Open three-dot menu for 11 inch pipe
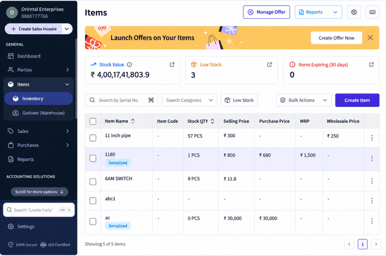This screenshot has height=256, width=386. pyautogui.click(x=372, y=138)
